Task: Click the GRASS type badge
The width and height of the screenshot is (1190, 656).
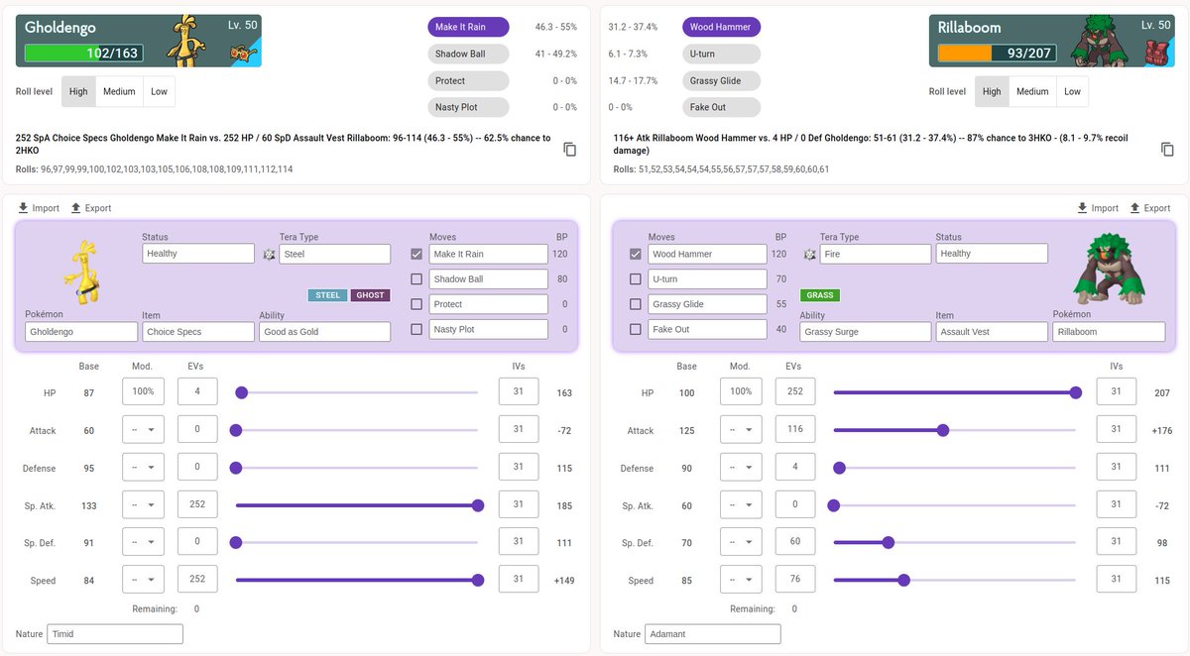Action: [x=820, y=295]
